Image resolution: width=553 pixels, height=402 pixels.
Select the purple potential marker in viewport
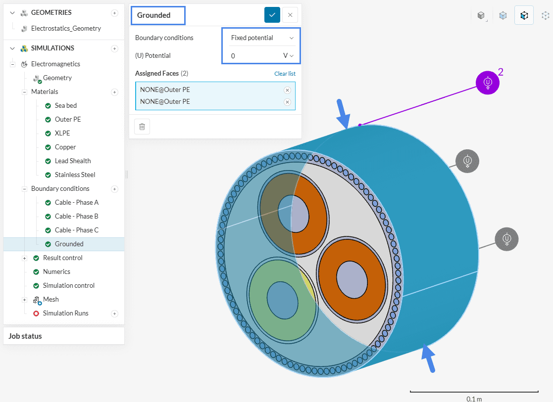pyautogui.click(x=488, y=83)
